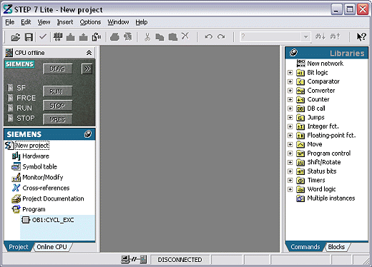This screenshot has width=372, height=267.
Task: Select the New project tree root
Action: [x=32, y=145]
